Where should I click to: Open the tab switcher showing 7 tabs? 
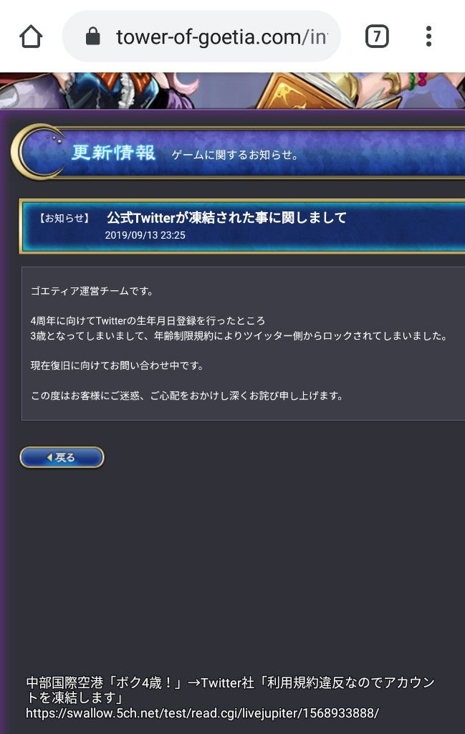[377, 37]
